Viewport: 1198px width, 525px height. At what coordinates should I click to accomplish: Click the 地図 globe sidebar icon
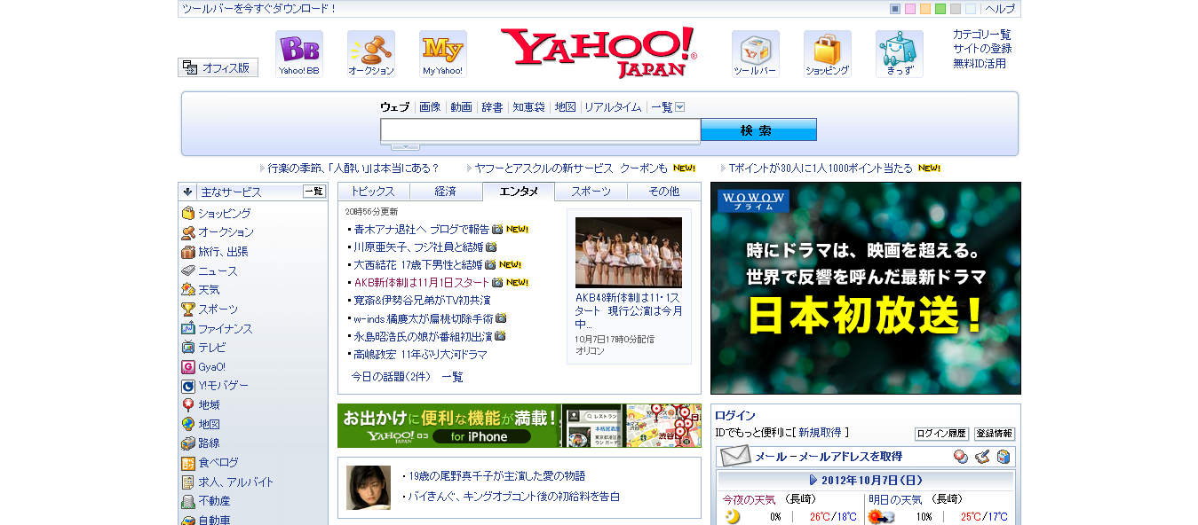188,425
